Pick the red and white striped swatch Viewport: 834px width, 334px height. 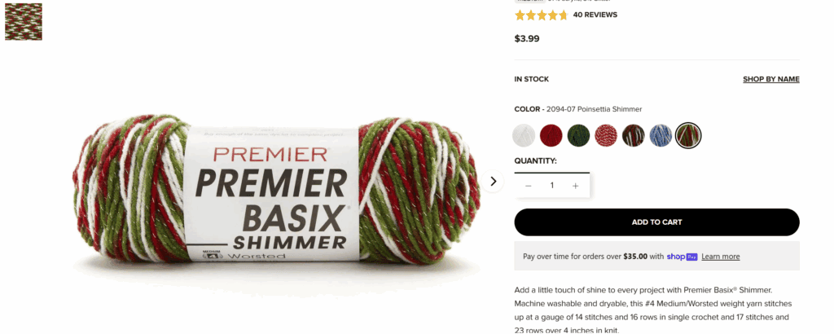pyautogui.click(x=606, y=135)
